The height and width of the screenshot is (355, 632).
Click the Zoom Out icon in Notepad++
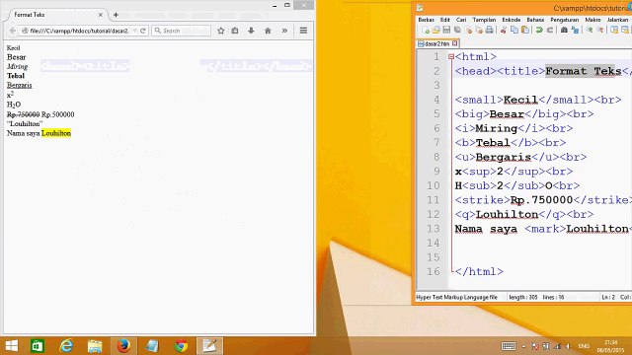coord(599,31)
